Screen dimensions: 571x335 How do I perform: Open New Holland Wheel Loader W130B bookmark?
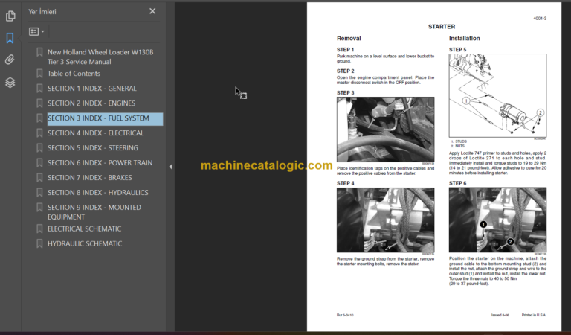pyautogui.click(x=100, y=57)
